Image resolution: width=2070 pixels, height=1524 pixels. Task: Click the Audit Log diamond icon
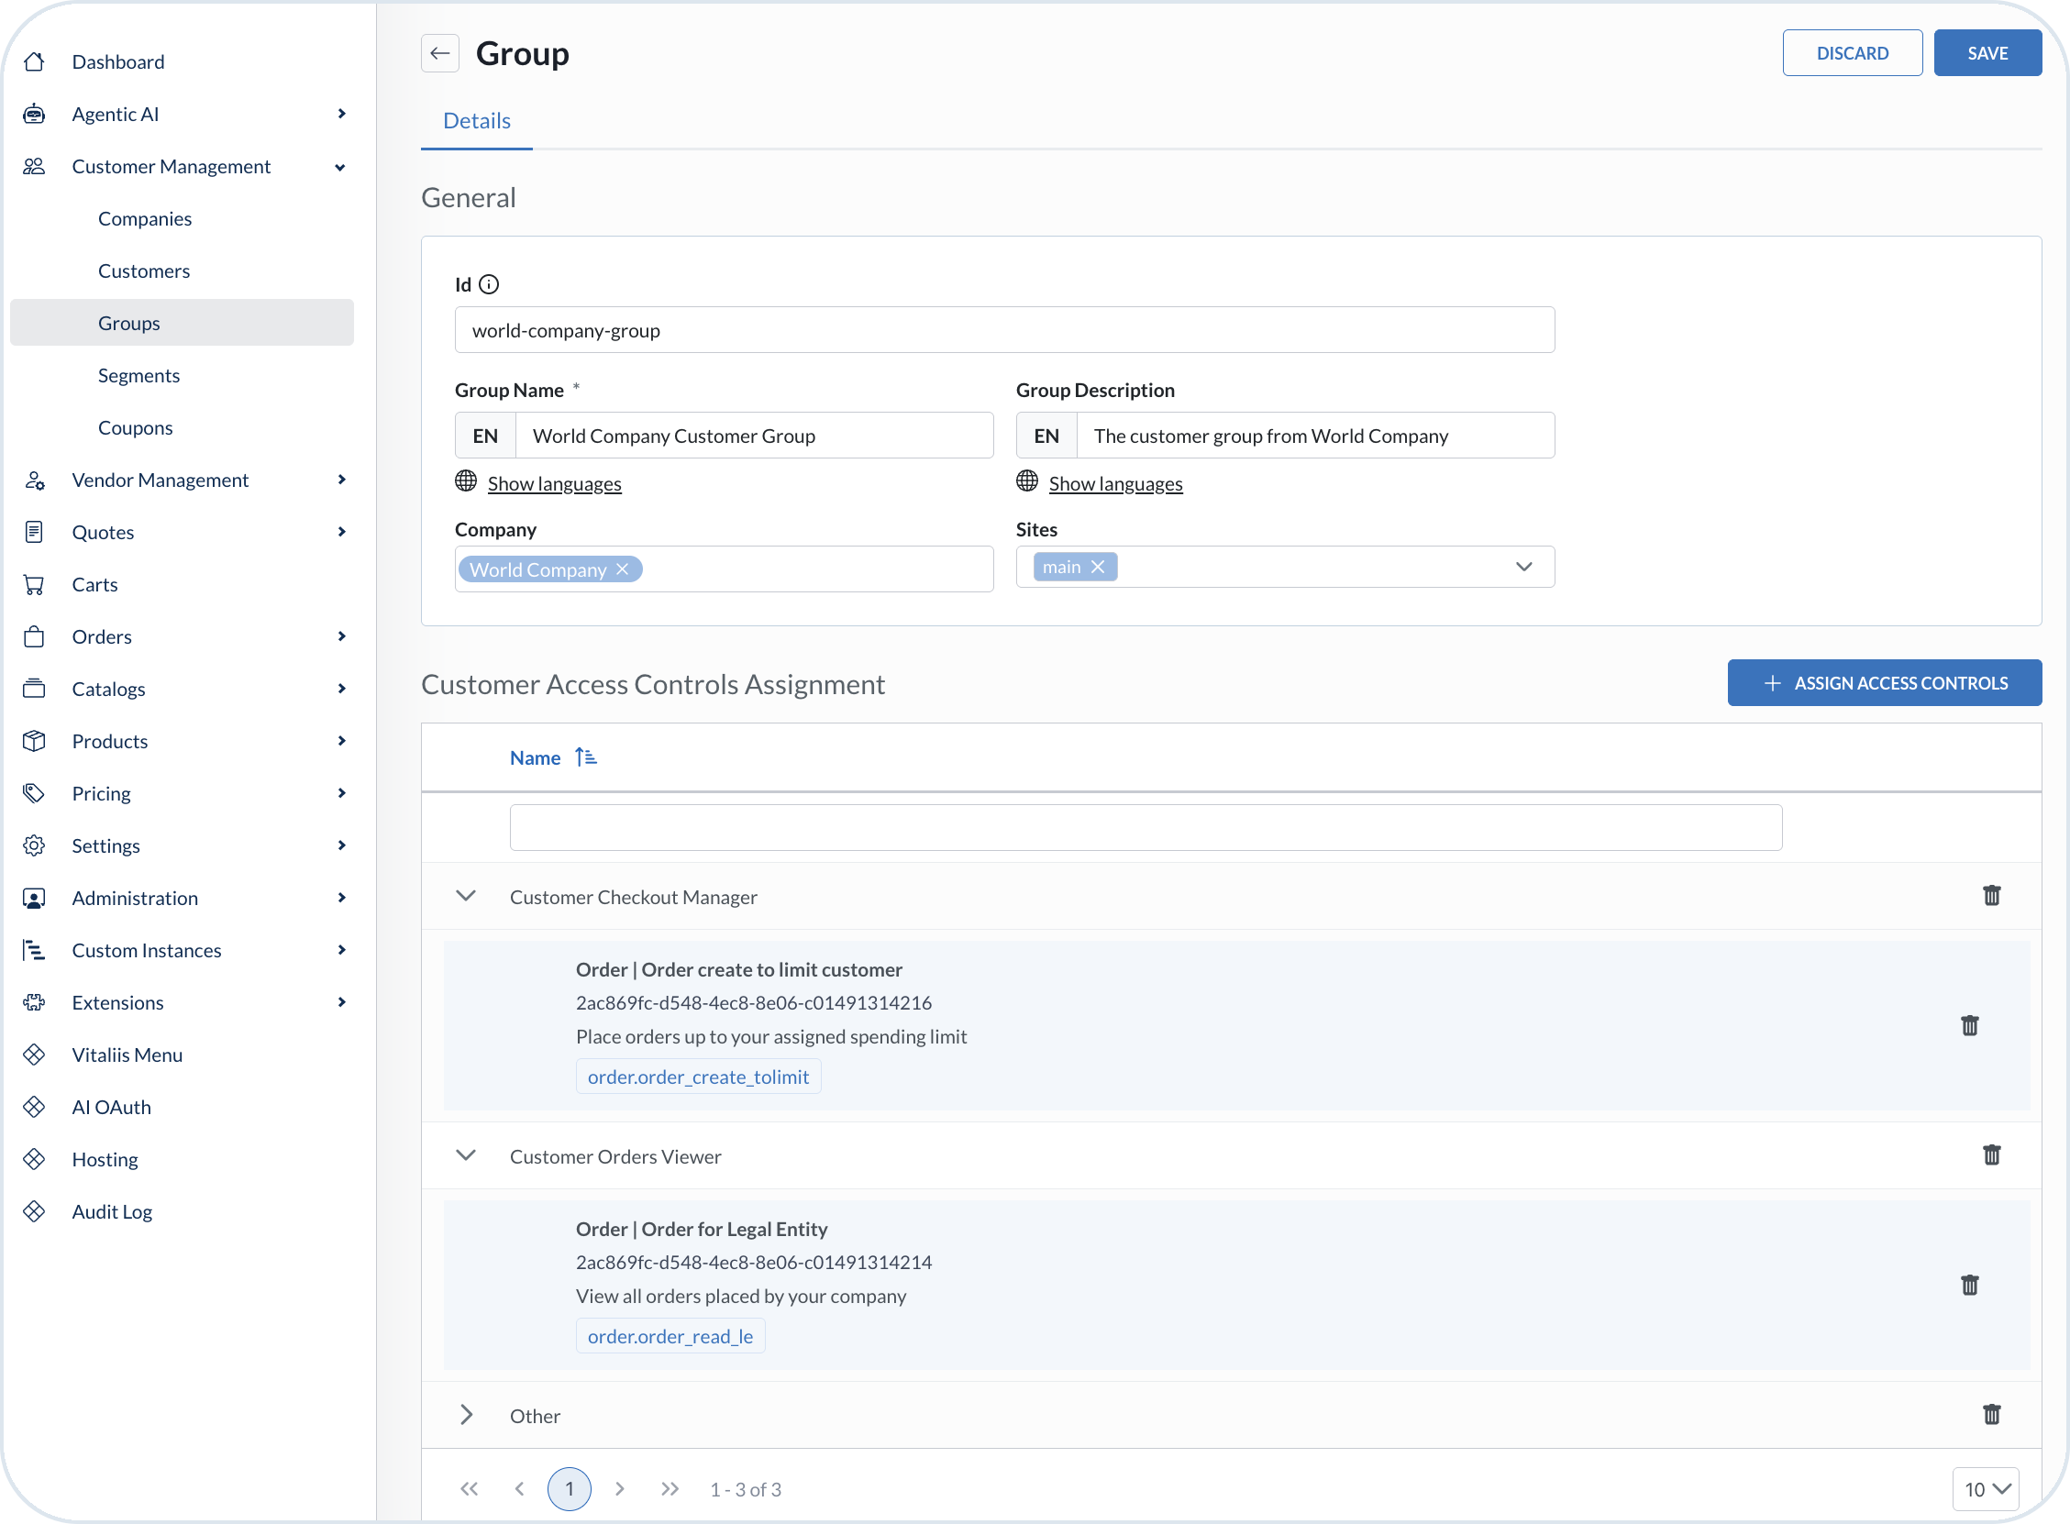point(34,1212)
